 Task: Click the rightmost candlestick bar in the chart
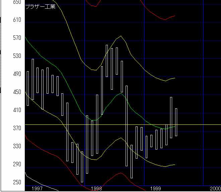coord(176,122)
